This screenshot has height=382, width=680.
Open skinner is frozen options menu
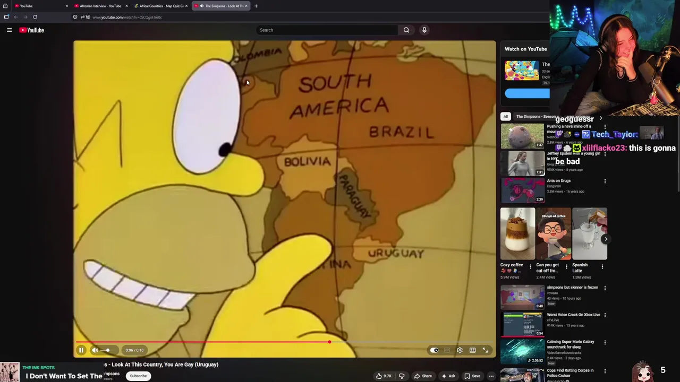pyautogui.click(x=605, y=288)
